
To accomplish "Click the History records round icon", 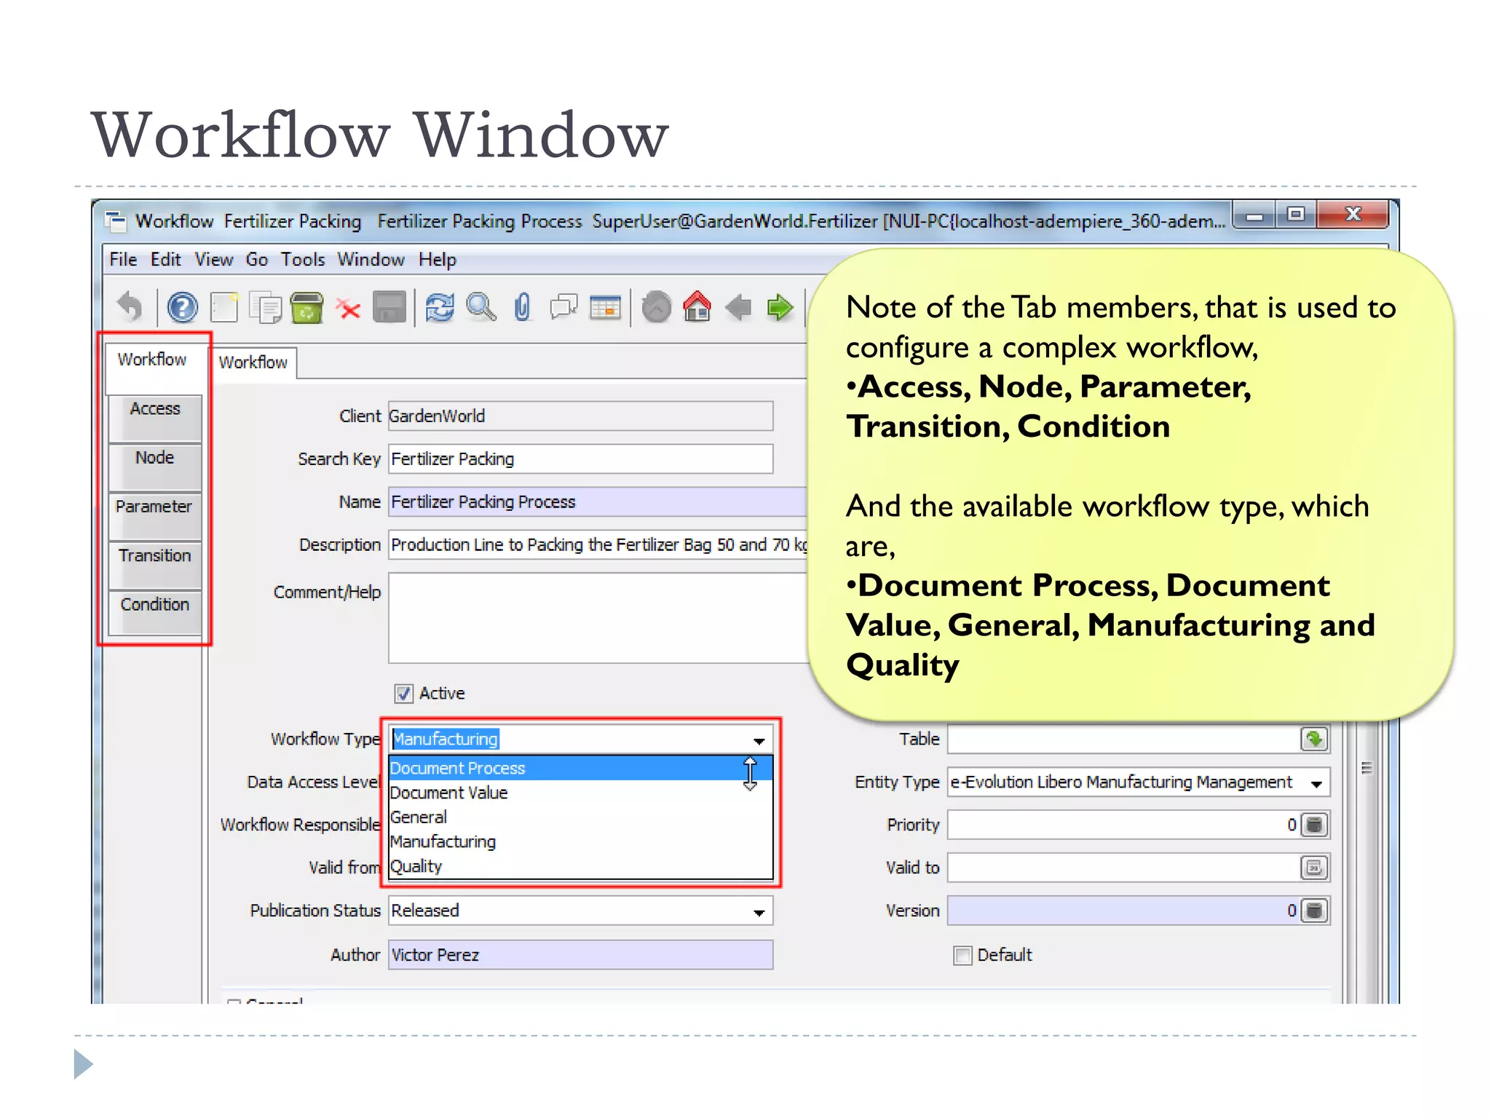I will pos(657,307).
